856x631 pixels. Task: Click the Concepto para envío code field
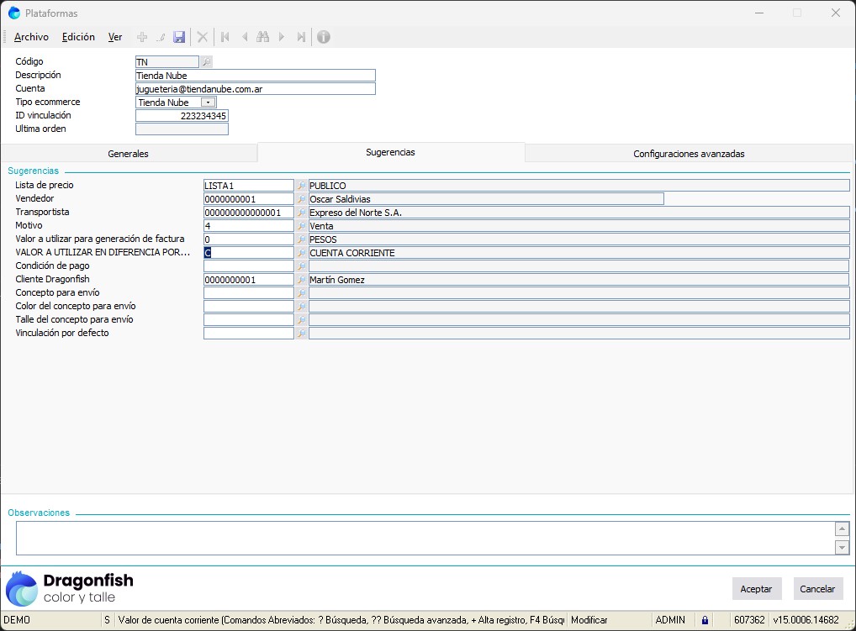(x=248, y=293)
